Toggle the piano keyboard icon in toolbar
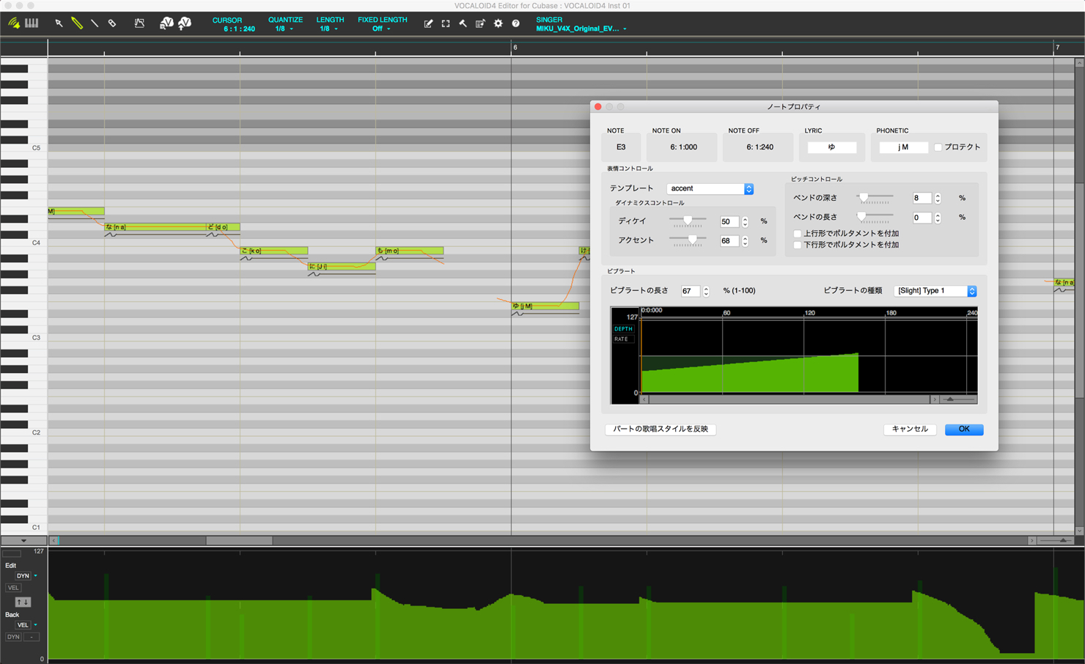 (32, 23)
